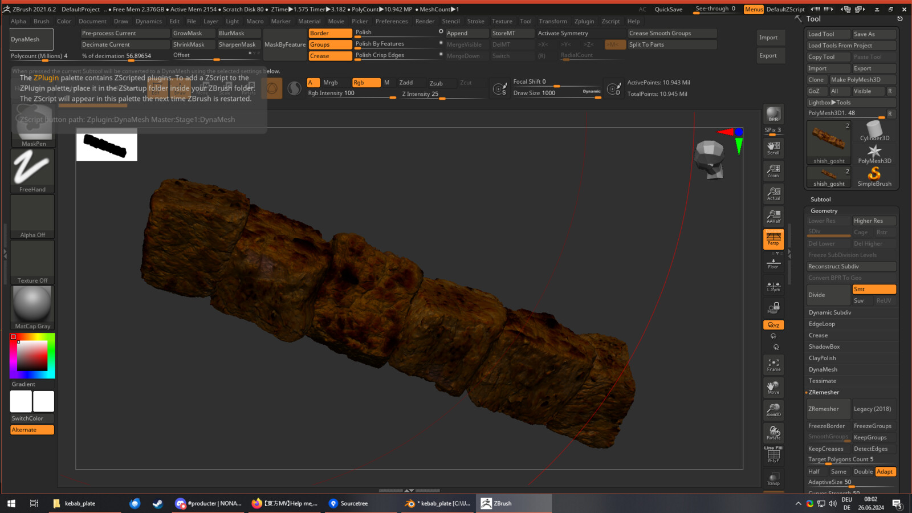
Task: Expand the ShadowBox section
Action: (824, 347)
